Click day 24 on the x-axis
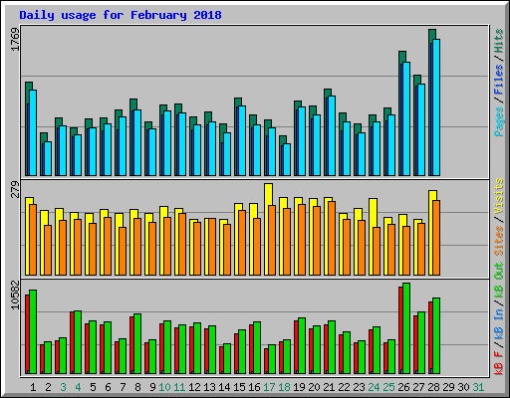Viewport: 510px width, 398px height. pyautogui.click(x=374, y=387)
